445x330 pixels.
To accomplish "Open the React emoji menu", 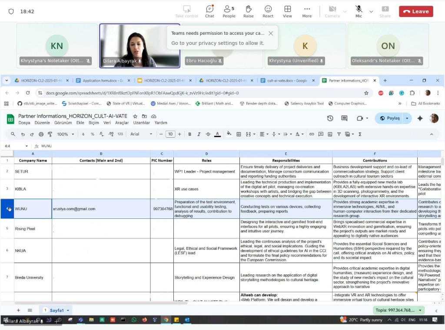I will coord(268,11).
